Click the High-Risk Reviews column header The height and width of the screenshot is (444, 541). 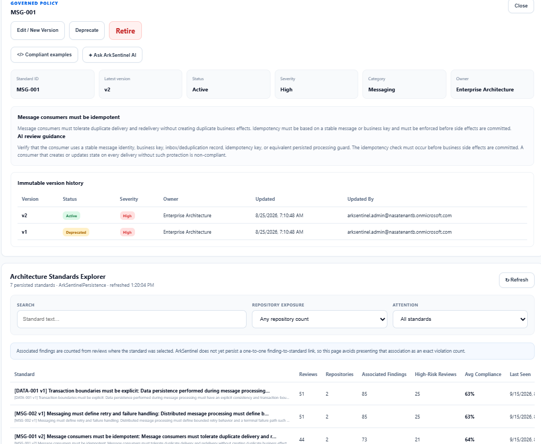coord(435,374)
